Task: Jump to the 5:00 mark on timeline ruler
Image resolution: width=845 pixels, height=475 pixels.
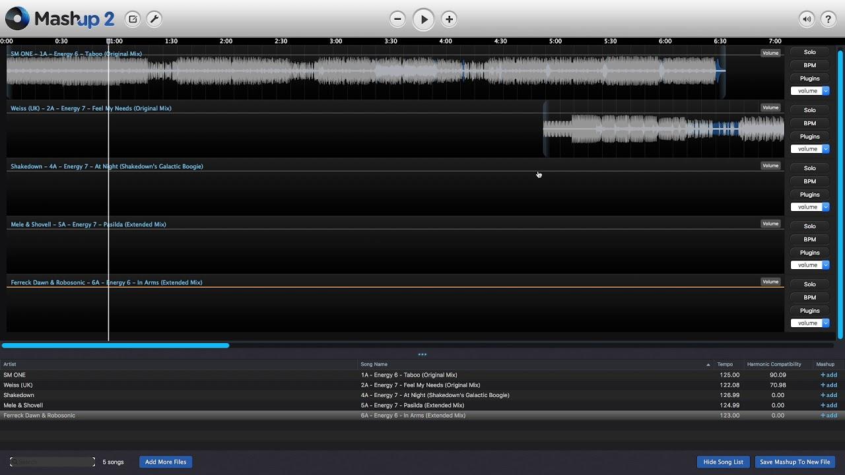Action: tap(555, 41)
